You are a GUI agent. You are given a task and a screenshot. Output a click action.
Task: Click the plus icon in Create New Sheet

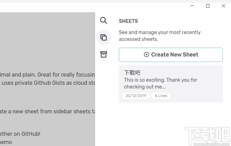[147, 54]
